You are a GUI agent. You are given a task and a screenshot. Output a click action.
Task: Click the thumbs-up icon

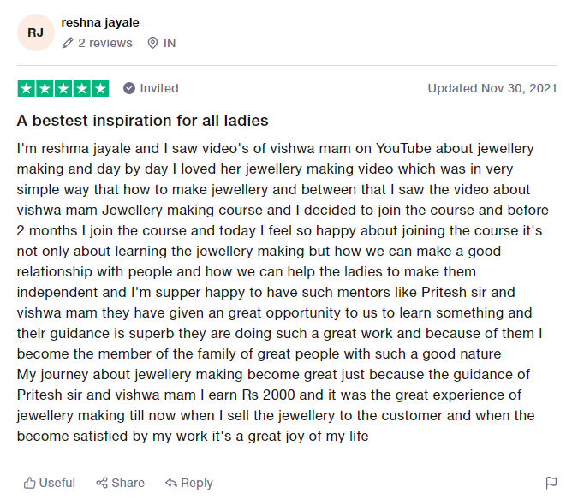(30, 483)
